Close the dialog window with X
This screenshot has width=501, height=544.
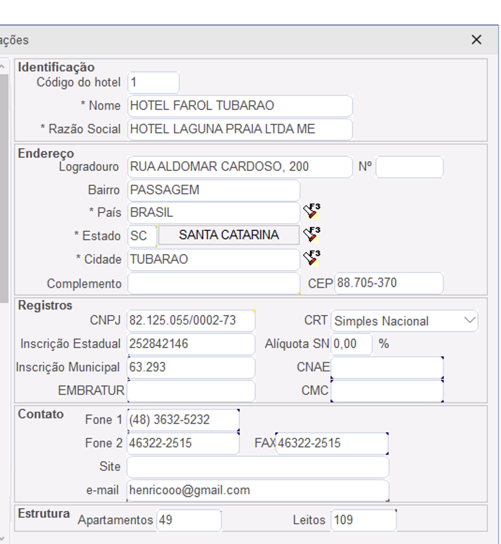pyautogui.click(x=476, y=40)
